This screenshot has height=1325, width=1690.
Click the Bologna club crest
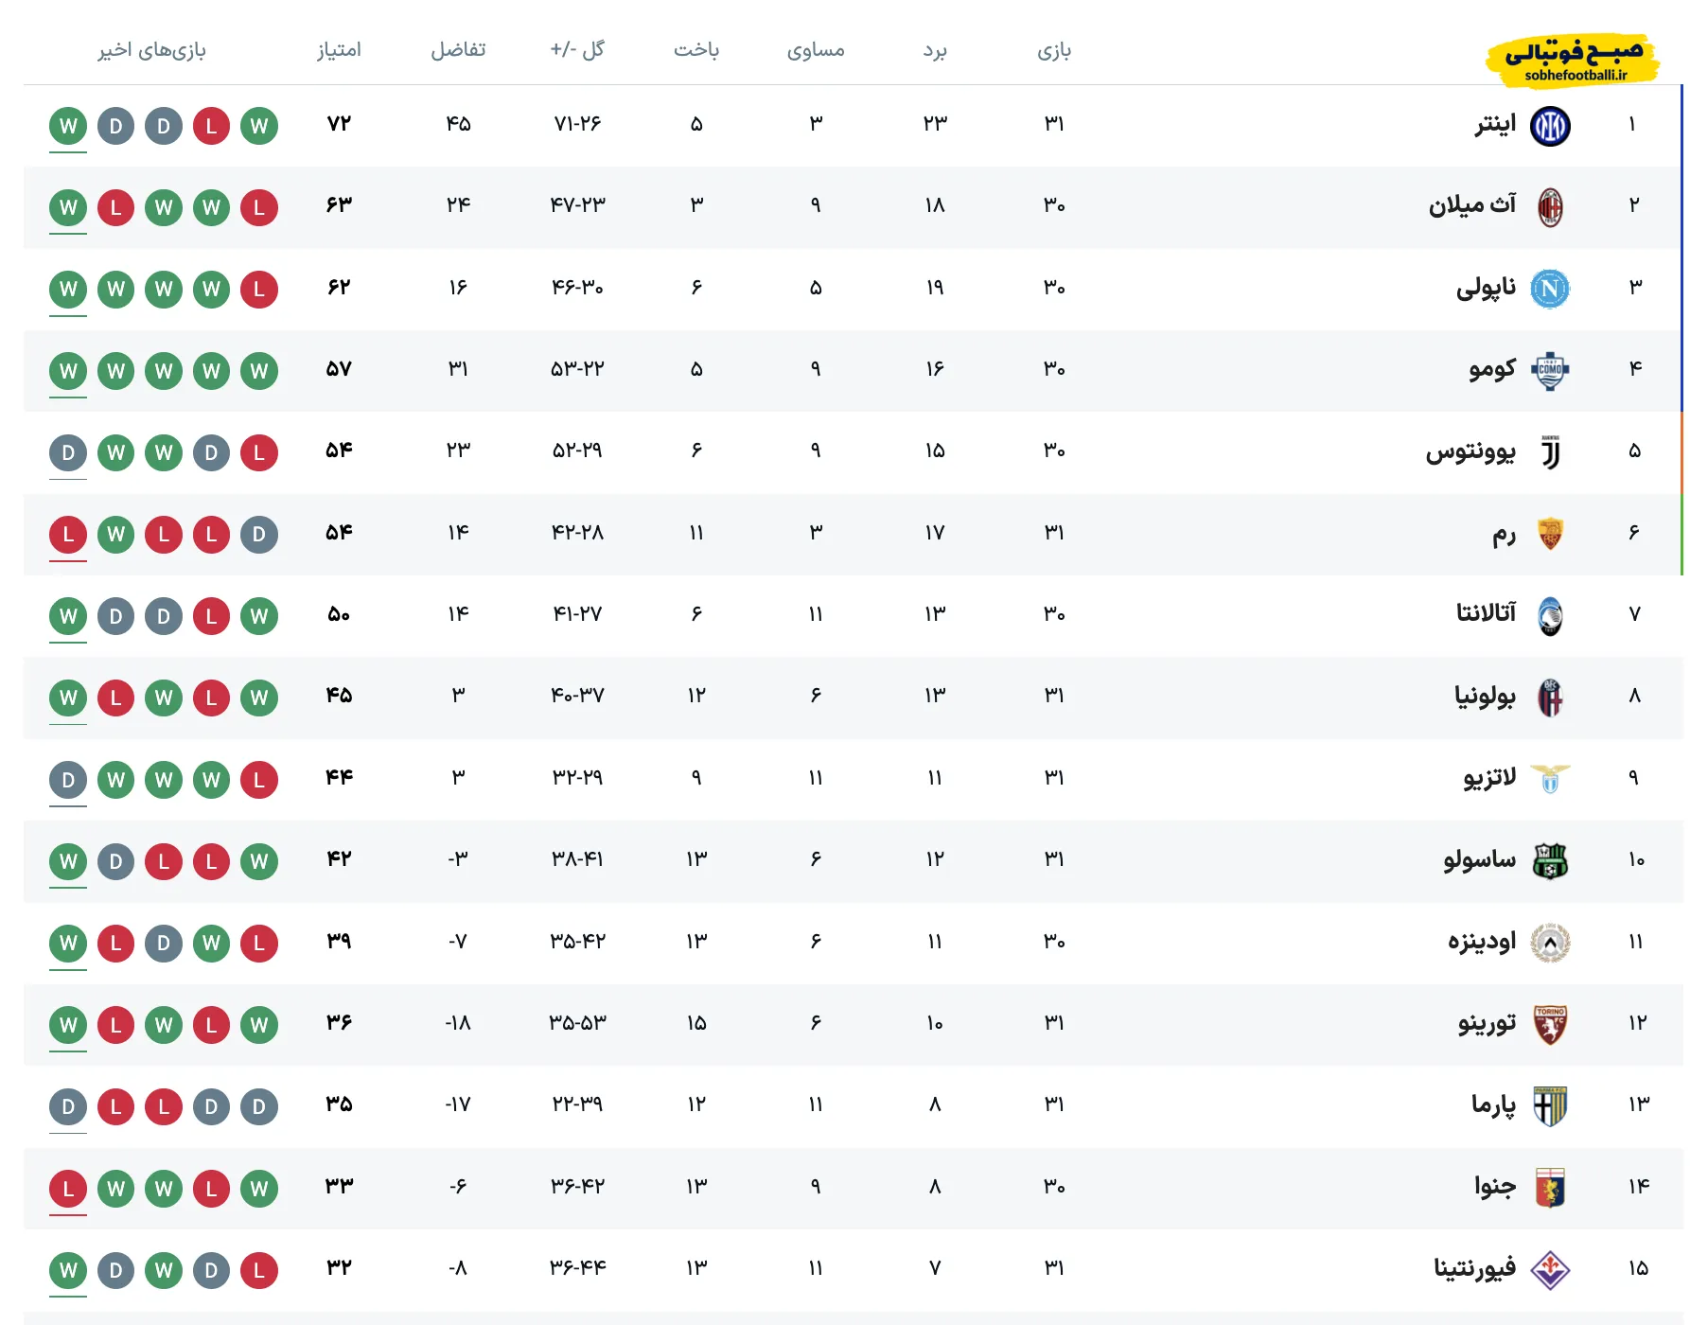pos(1550,698)
